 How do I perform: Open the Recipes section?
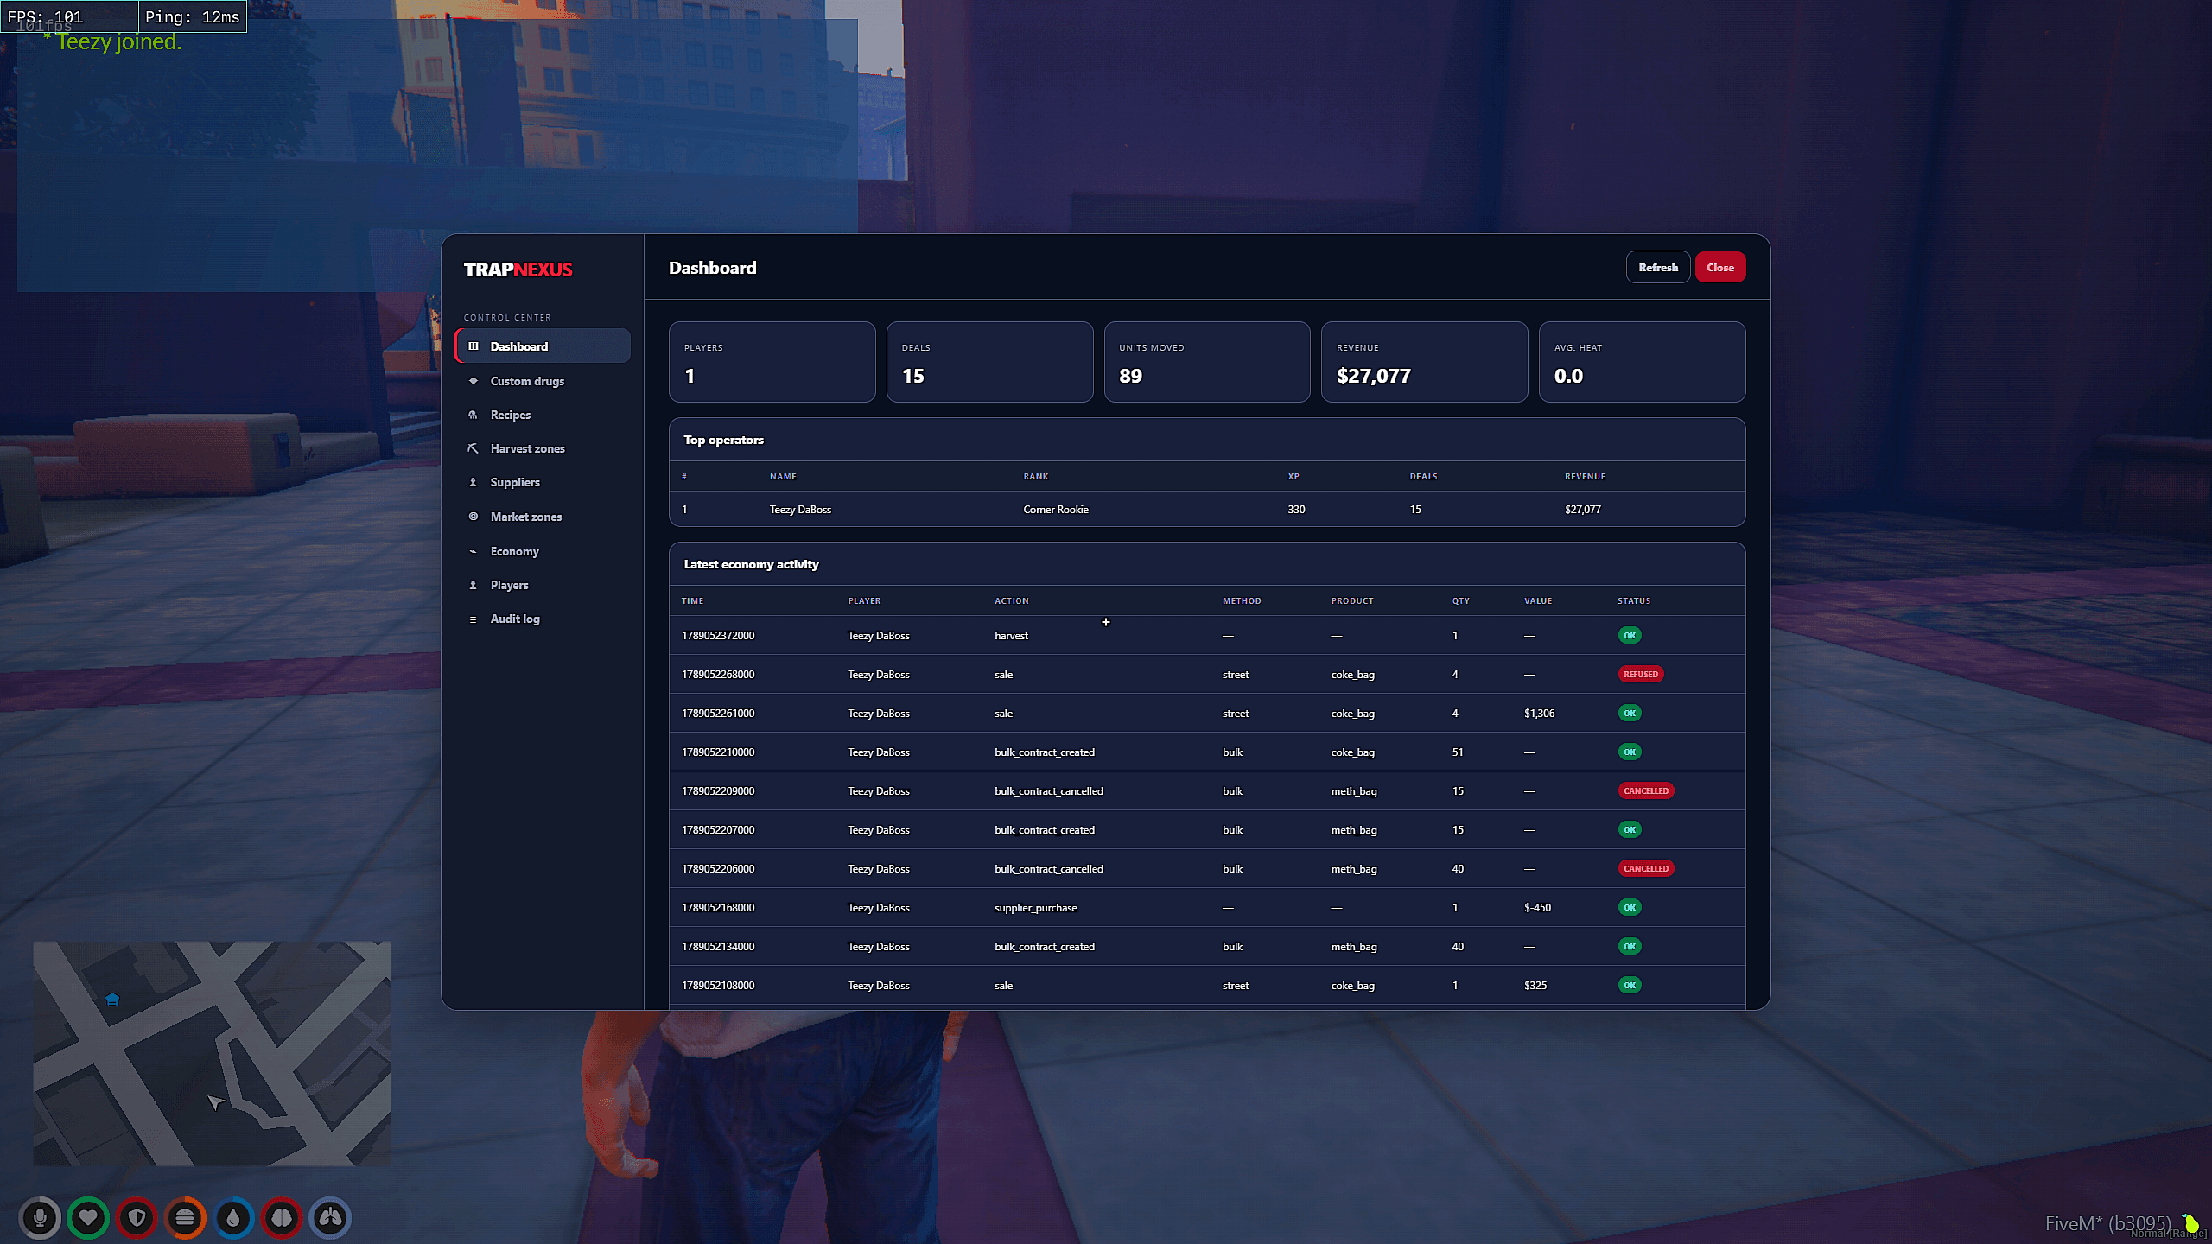543,415
